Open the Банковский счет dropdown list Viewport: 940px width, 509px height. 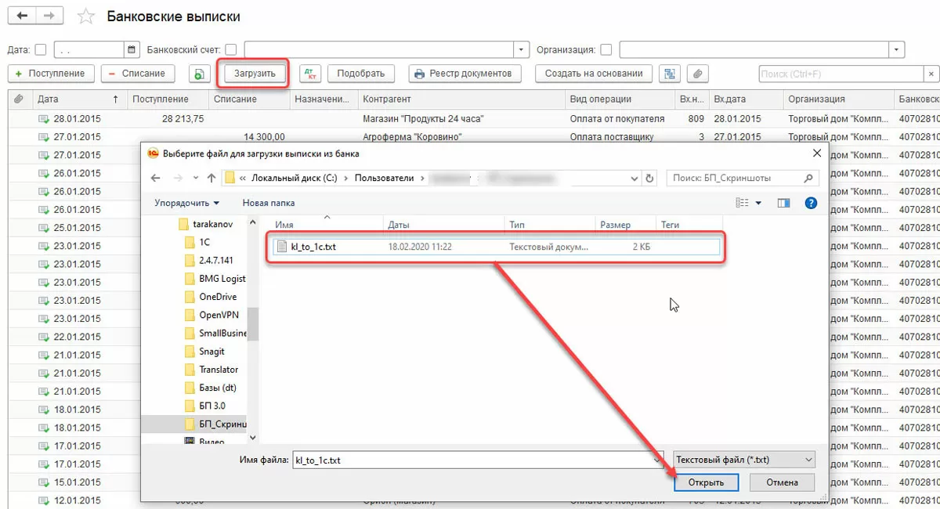point(522,49)
